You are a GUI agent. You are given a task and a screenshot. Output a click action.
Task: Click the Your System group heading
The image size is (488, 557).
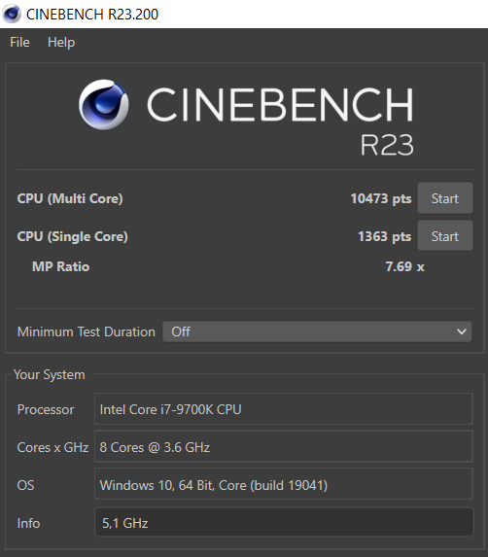[x=50, y=375]
